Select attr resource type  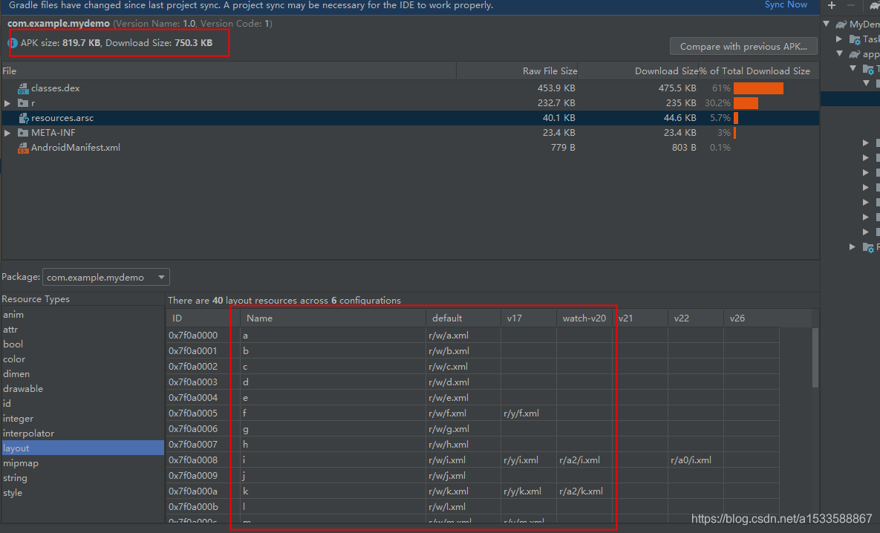point(82,330)
